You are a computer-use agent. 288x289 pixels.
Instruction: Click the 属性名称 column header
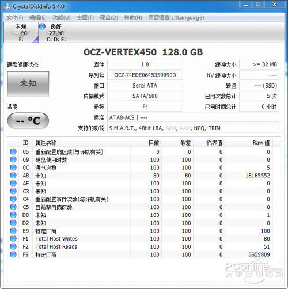[x=81, y=143]
